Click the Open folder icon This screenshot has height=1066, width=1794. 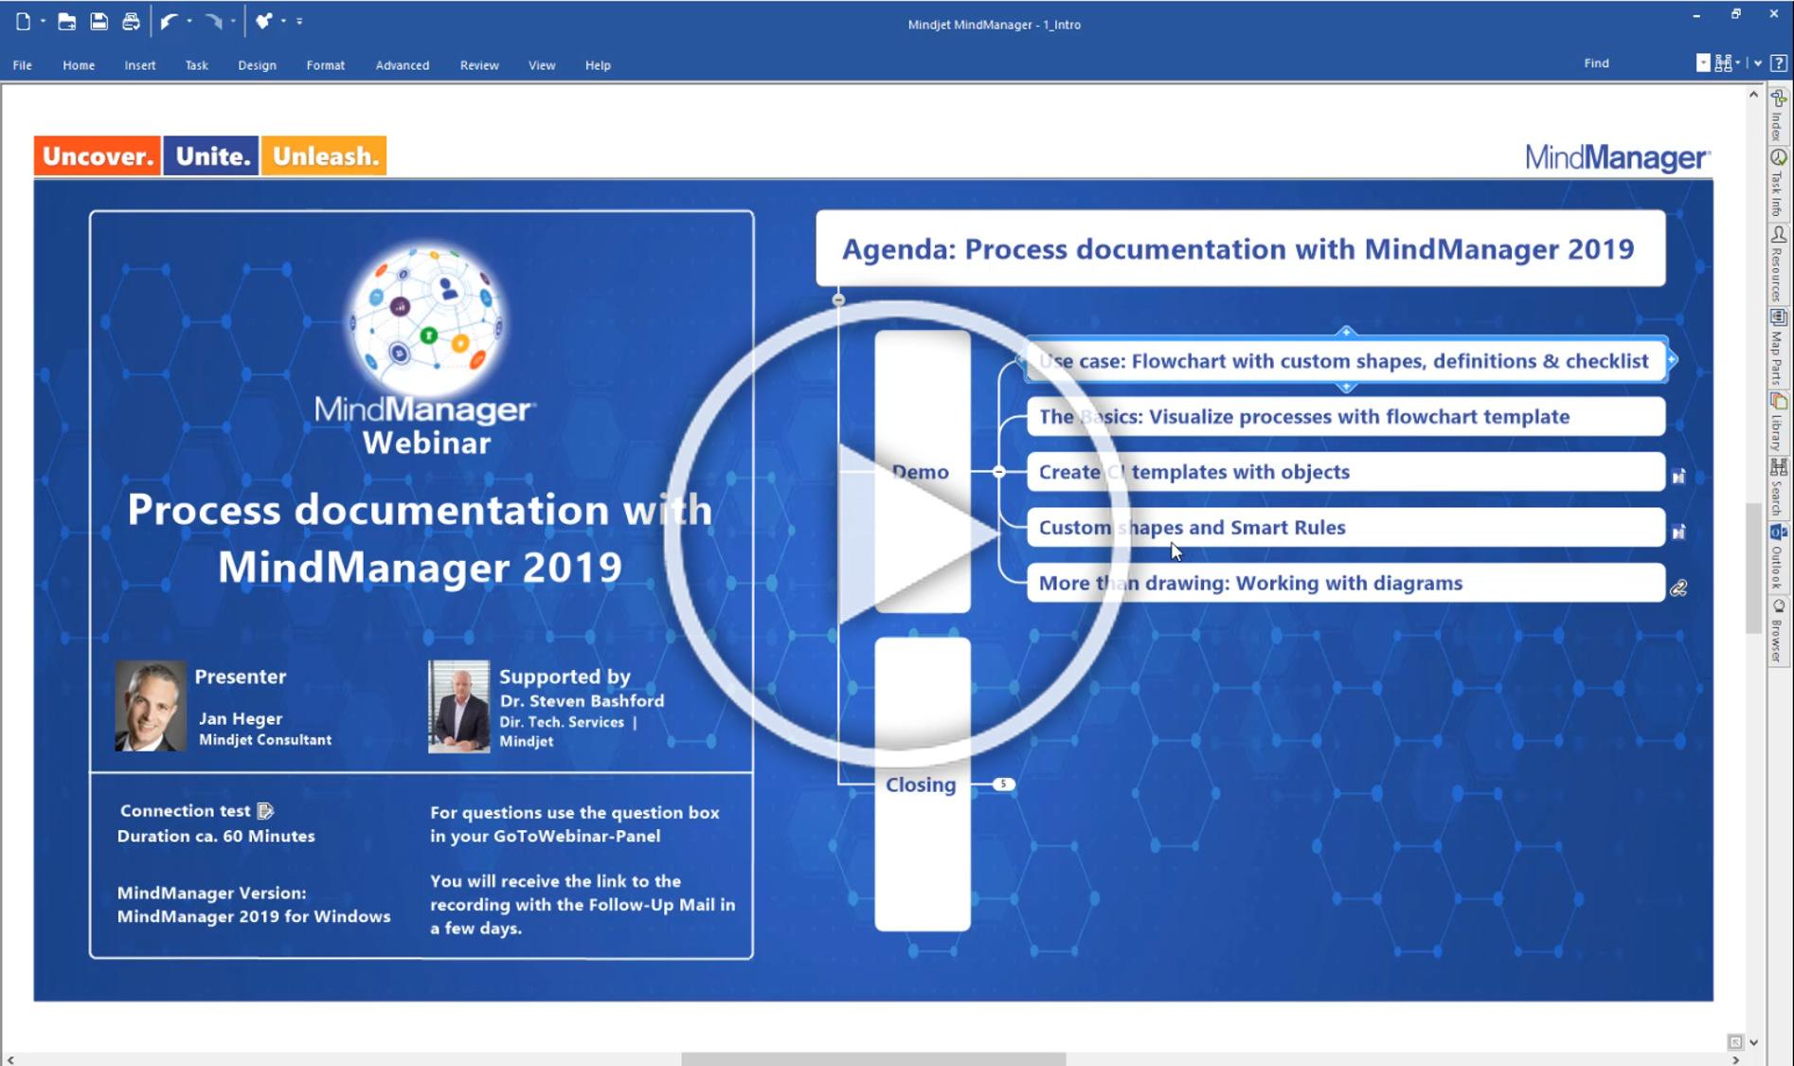(x=66, y=21)
